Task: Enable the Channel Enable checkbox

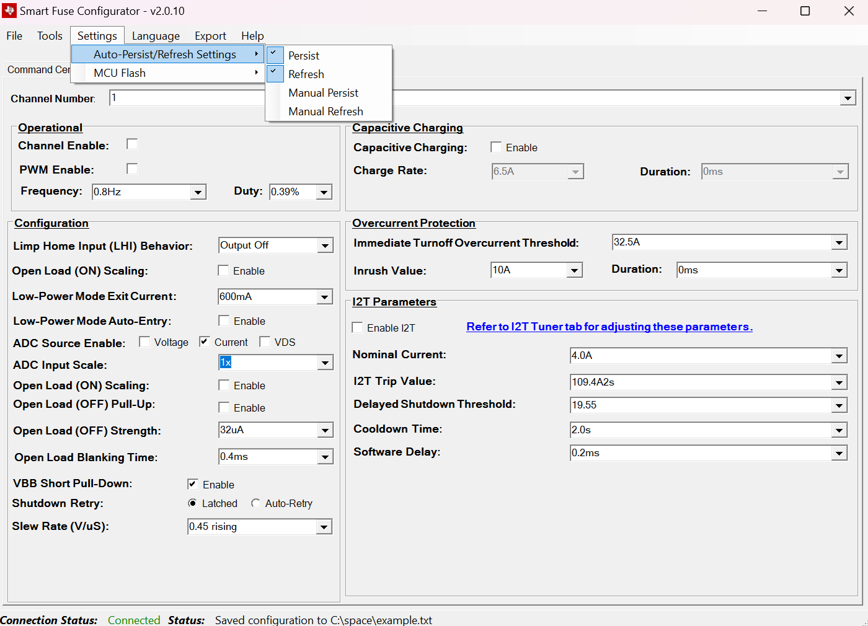Action: pyautogui.click(x=132, y=144)
